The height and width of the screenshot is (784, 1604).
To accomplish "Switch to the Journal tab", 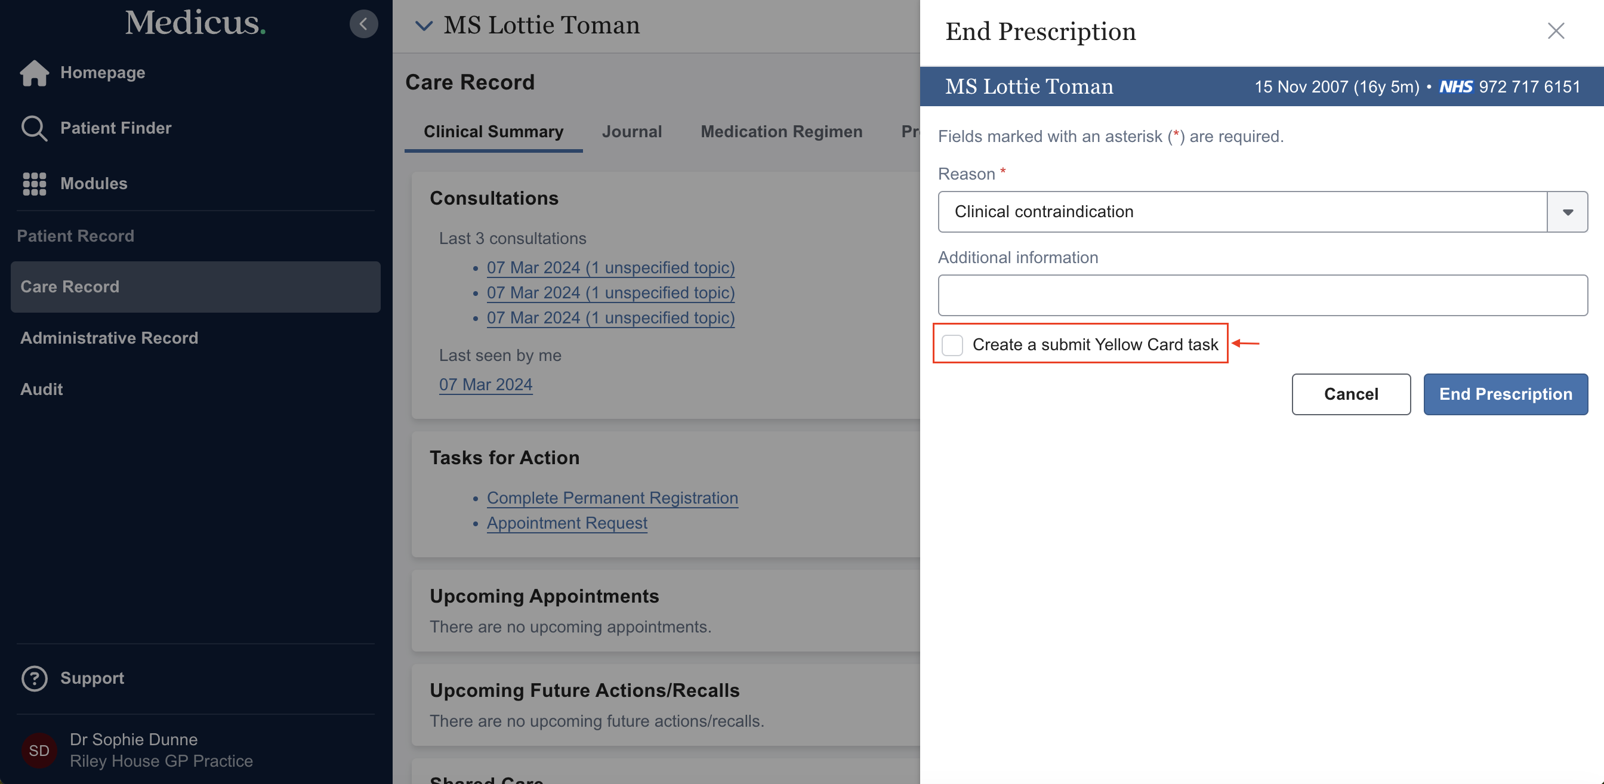I will 631,131.
